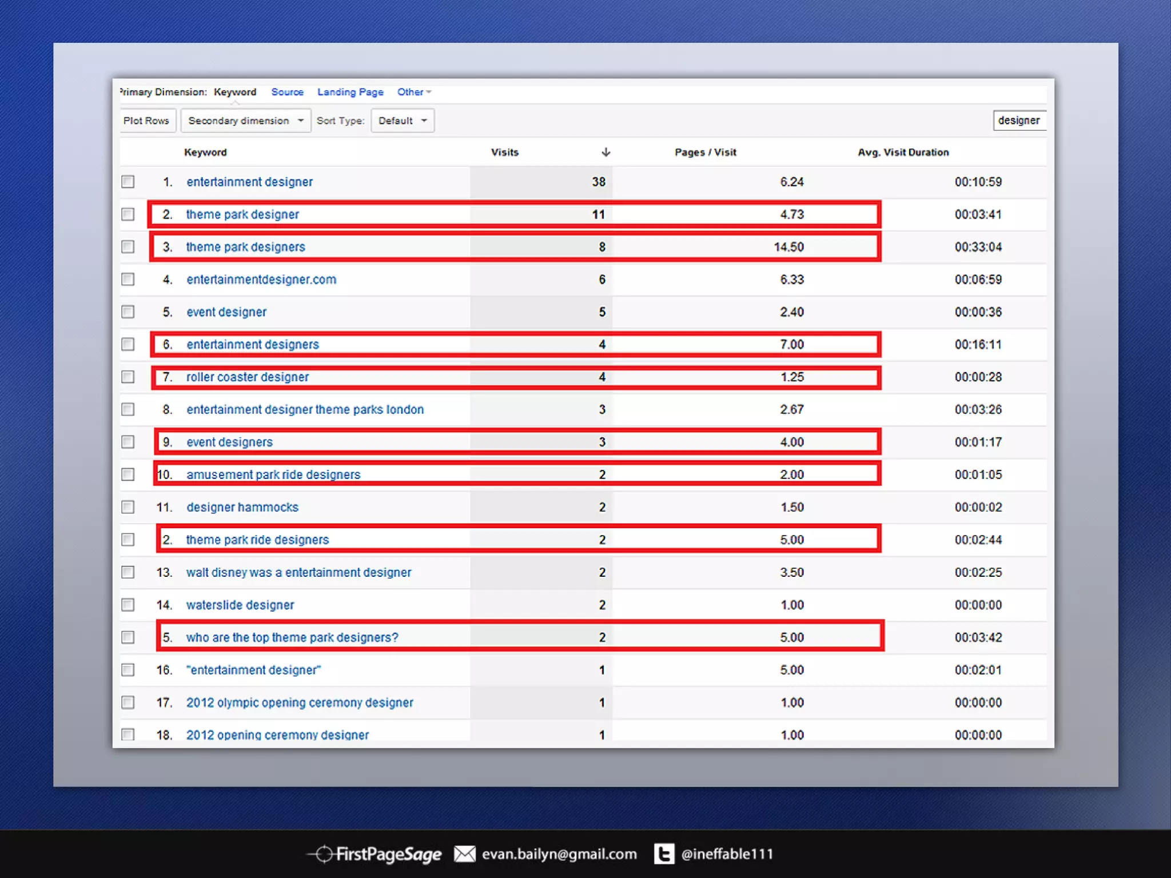Viewport: 1171px width, 878px height.
Task: Switch primary dimension to Landing Page
Action: (350, 92)
